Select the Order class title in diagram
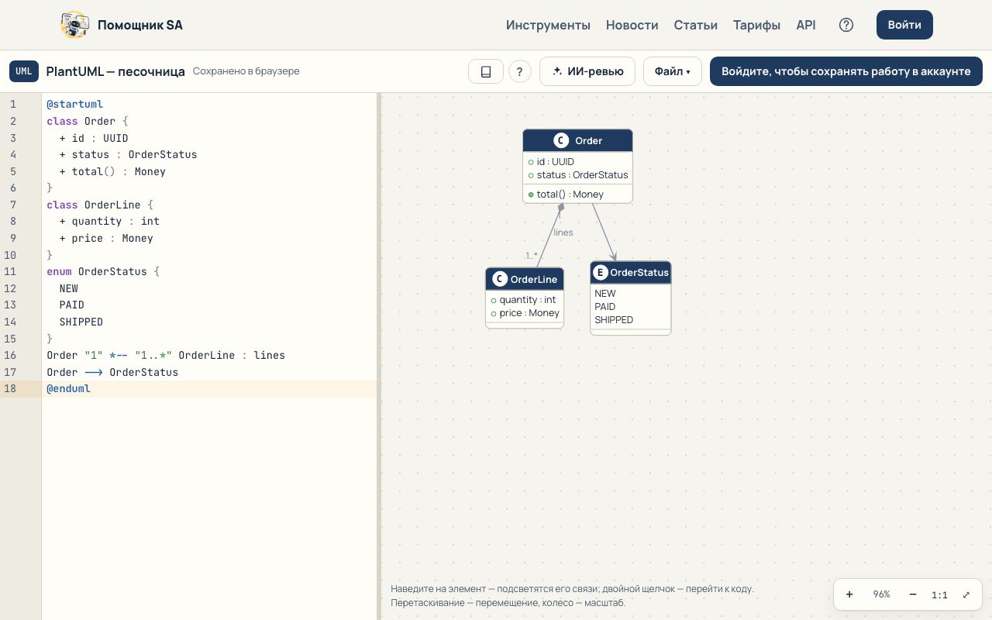992x620 pixels. [589, 140]
